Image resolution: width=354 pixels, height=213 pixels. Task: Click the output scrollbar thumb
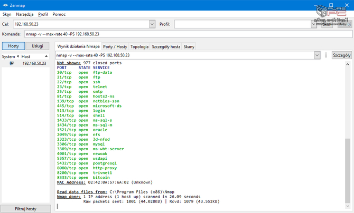tap(348, 170)
